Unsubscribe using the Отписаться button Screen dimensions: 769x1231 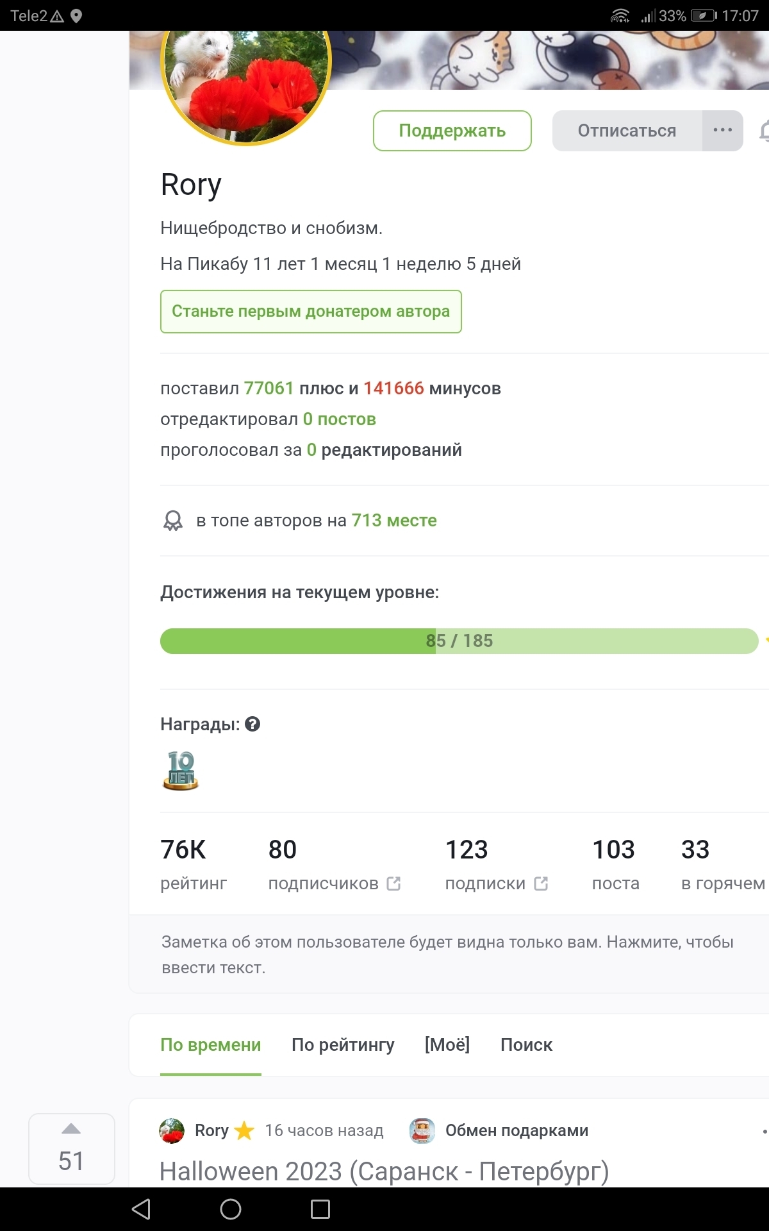point(627,131)
